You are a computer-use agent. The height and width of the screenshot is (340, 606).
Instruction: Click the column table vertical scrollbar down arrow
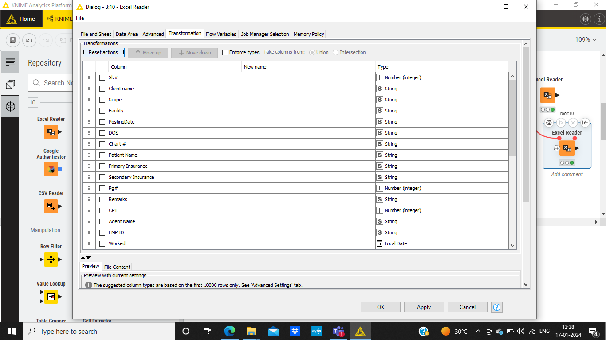click(513, 246)
